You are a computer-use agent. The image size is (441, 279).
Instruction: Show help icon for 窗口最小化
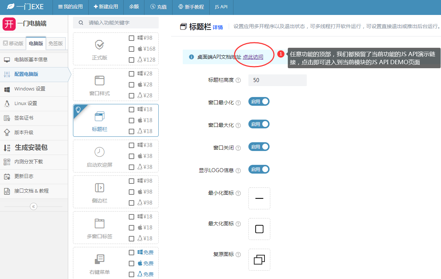[x=238, y=103]
